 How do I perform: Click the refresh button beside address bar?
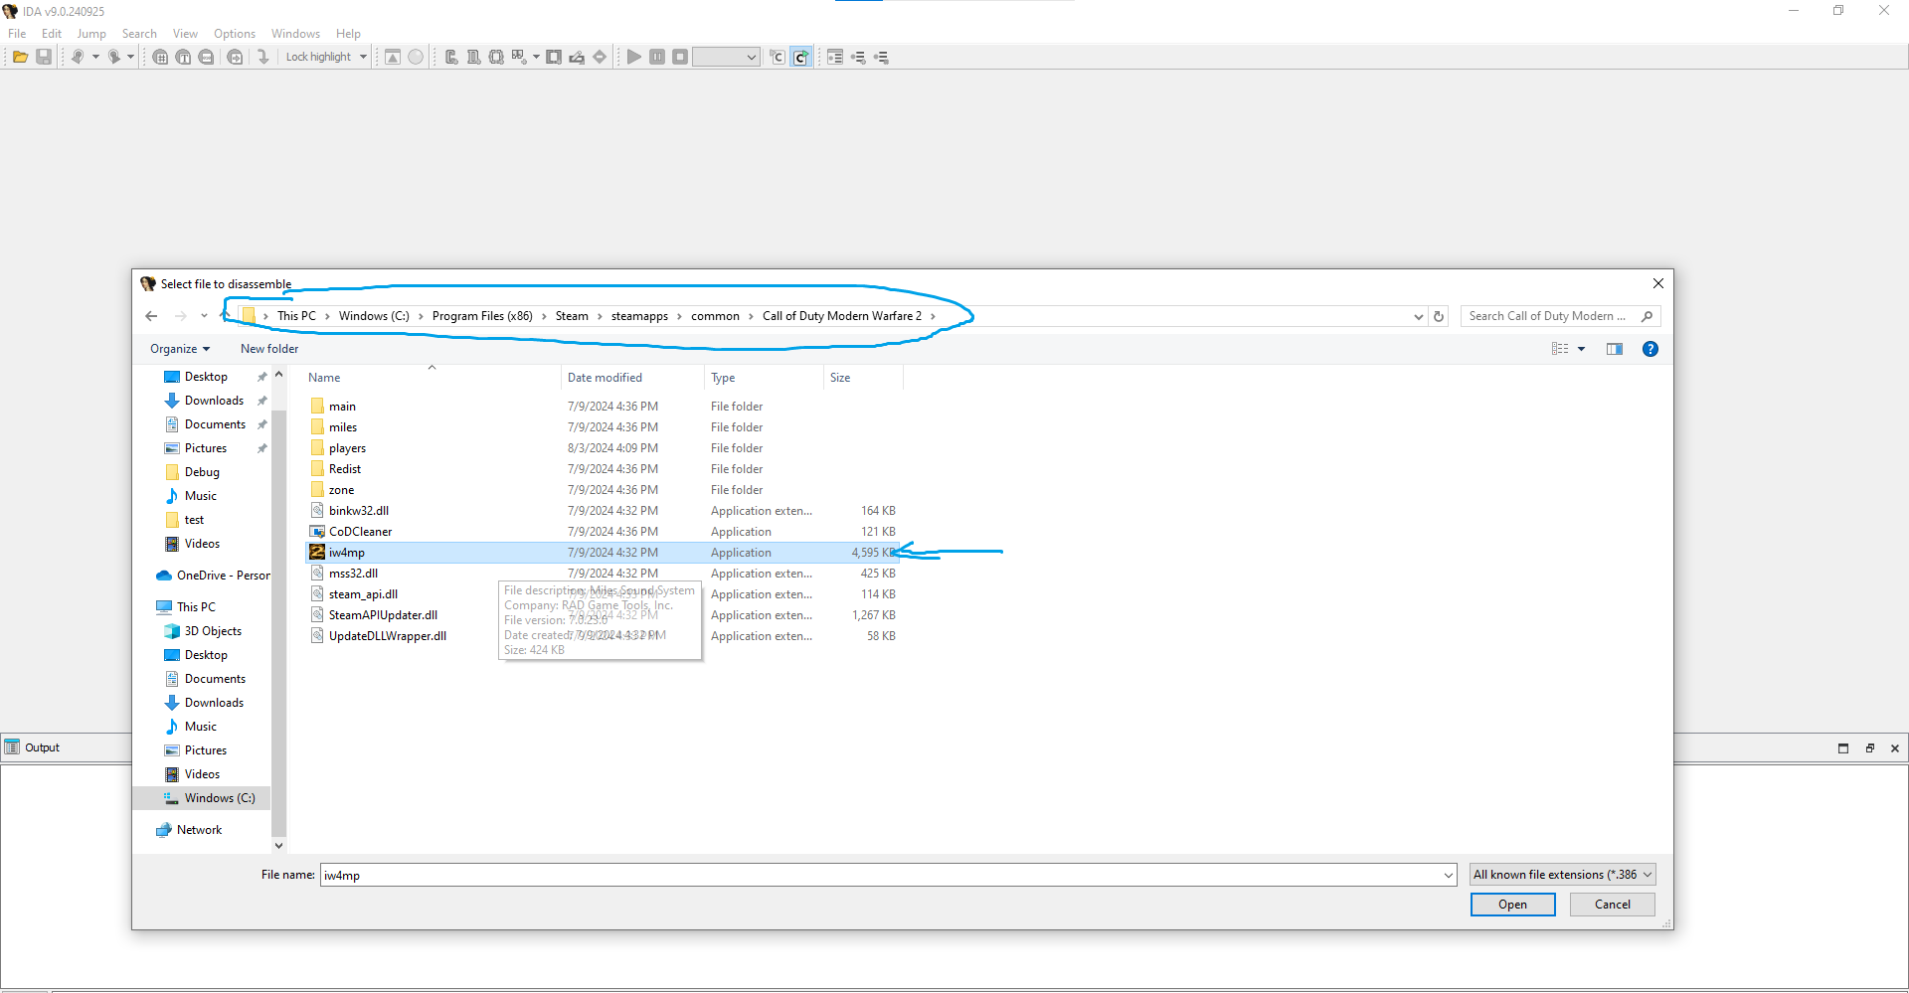tap(1439, 316)
